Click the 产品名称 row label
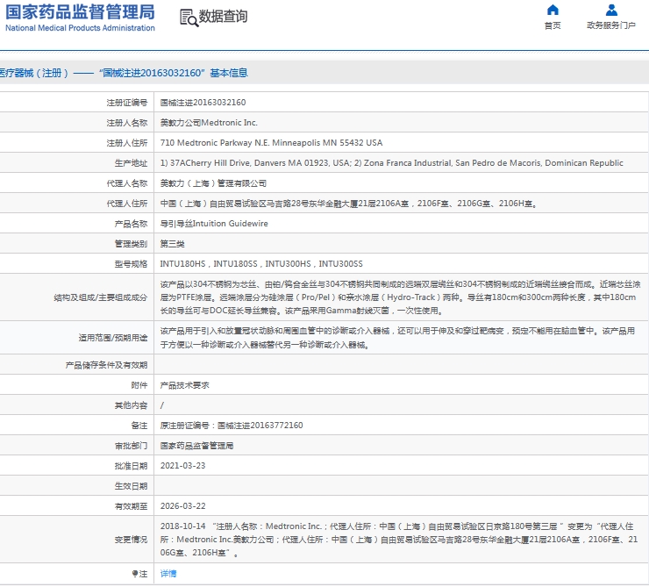This screenshot has height=587, width=649. point(131,224)
